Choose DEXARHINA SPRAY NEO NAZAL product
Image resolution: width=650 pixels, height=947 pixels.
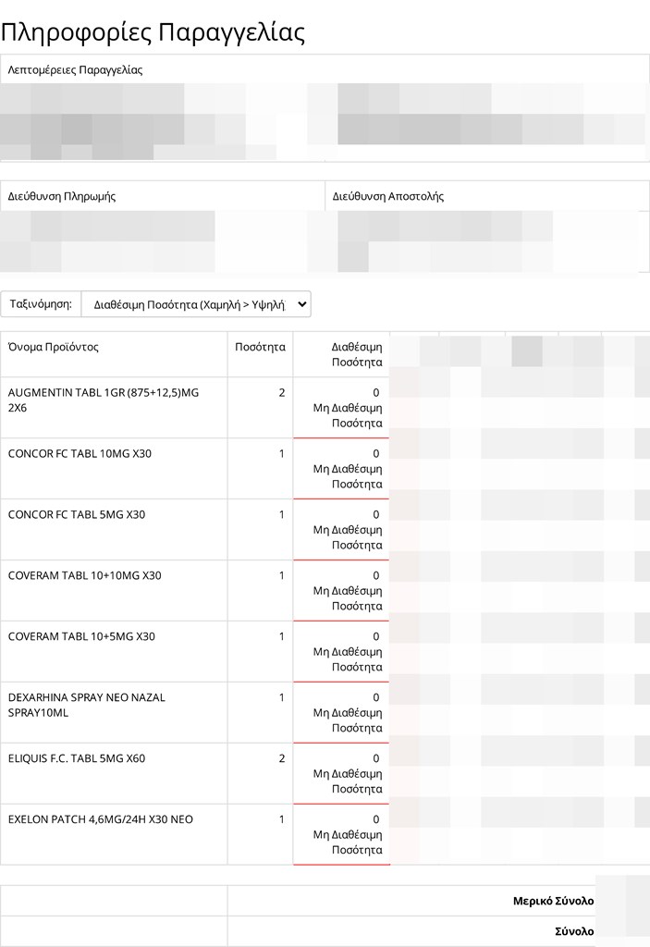pyautogui.click(x=86, y=705)
